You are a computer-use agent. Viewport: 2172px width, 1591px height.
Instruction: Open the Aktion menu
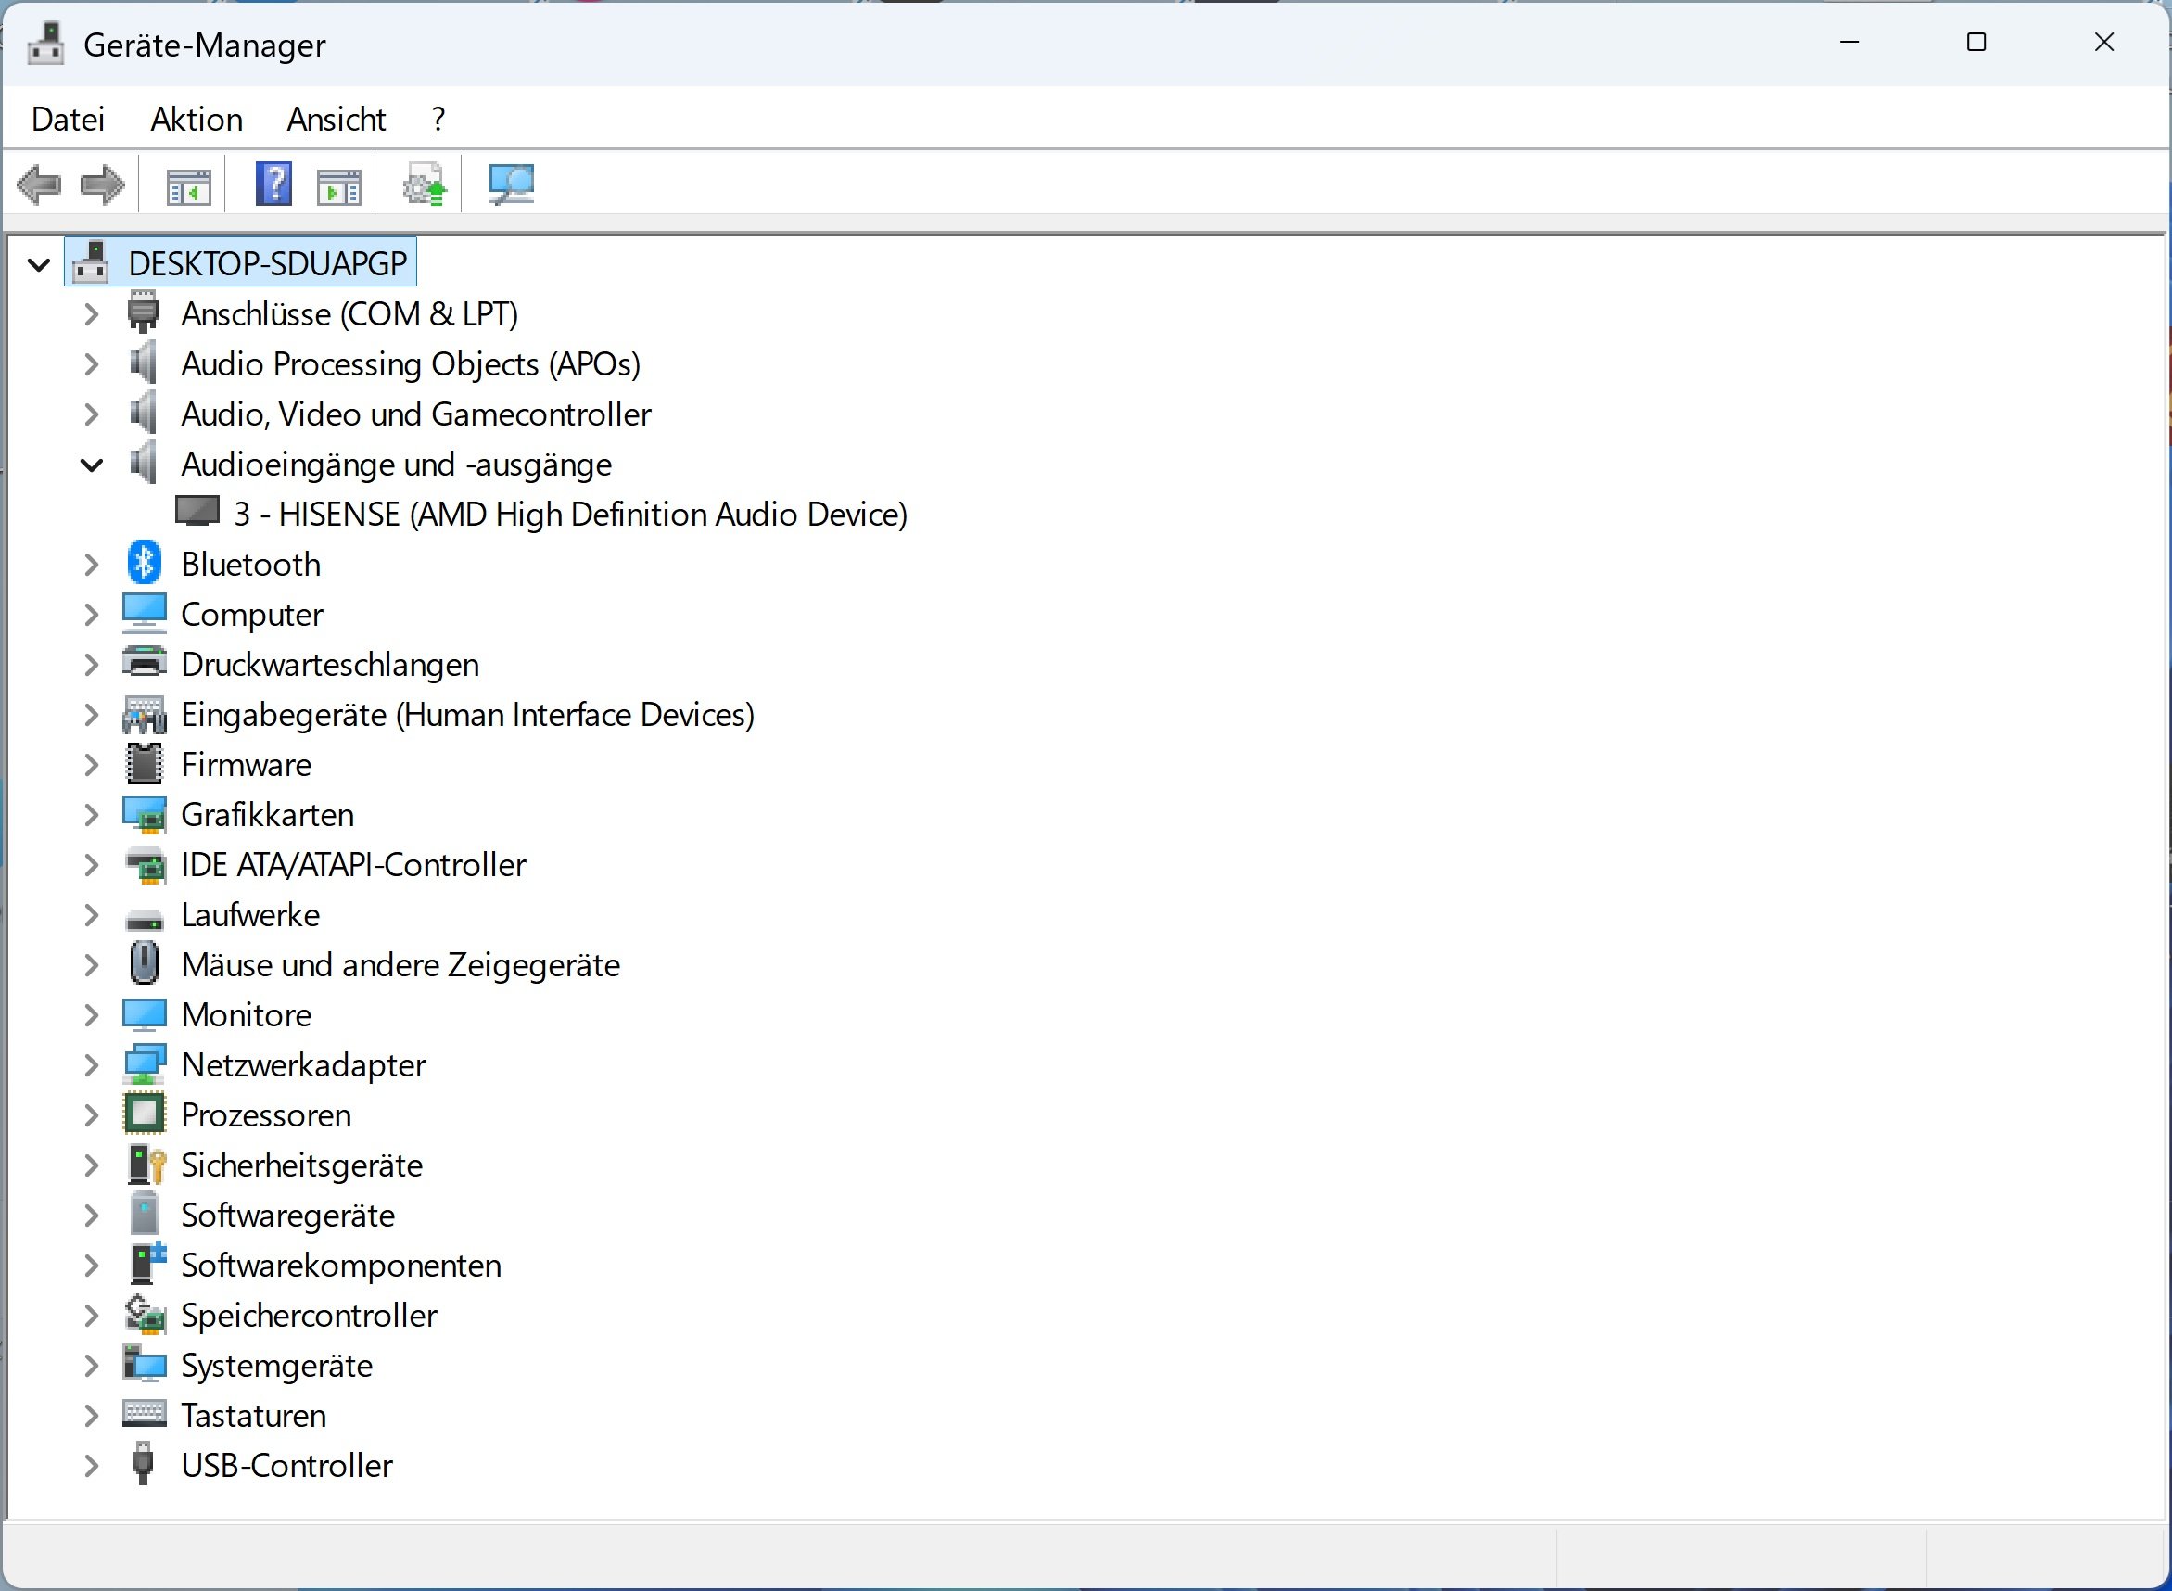pos(197,120)
